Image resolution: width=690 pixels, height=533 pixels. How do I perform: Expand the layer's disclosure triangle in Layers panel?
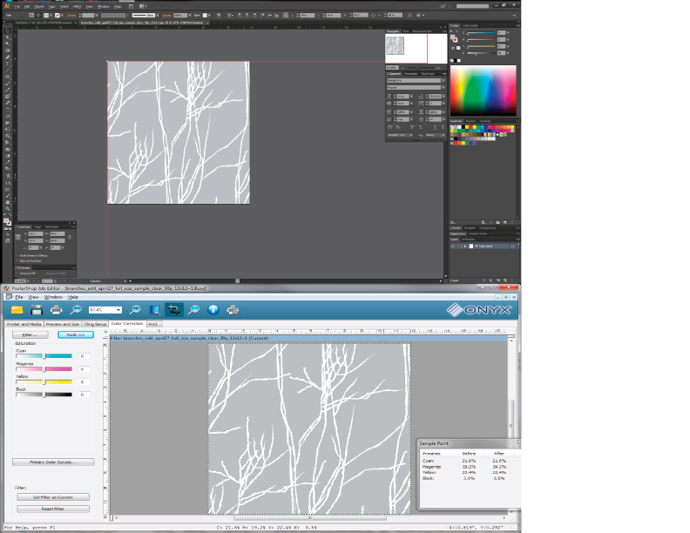tap(464, 246)
